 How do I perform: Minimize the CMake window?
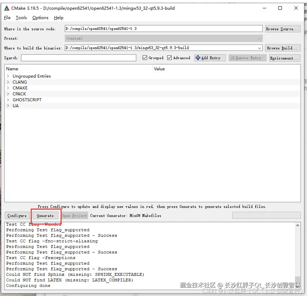point(265,8)
